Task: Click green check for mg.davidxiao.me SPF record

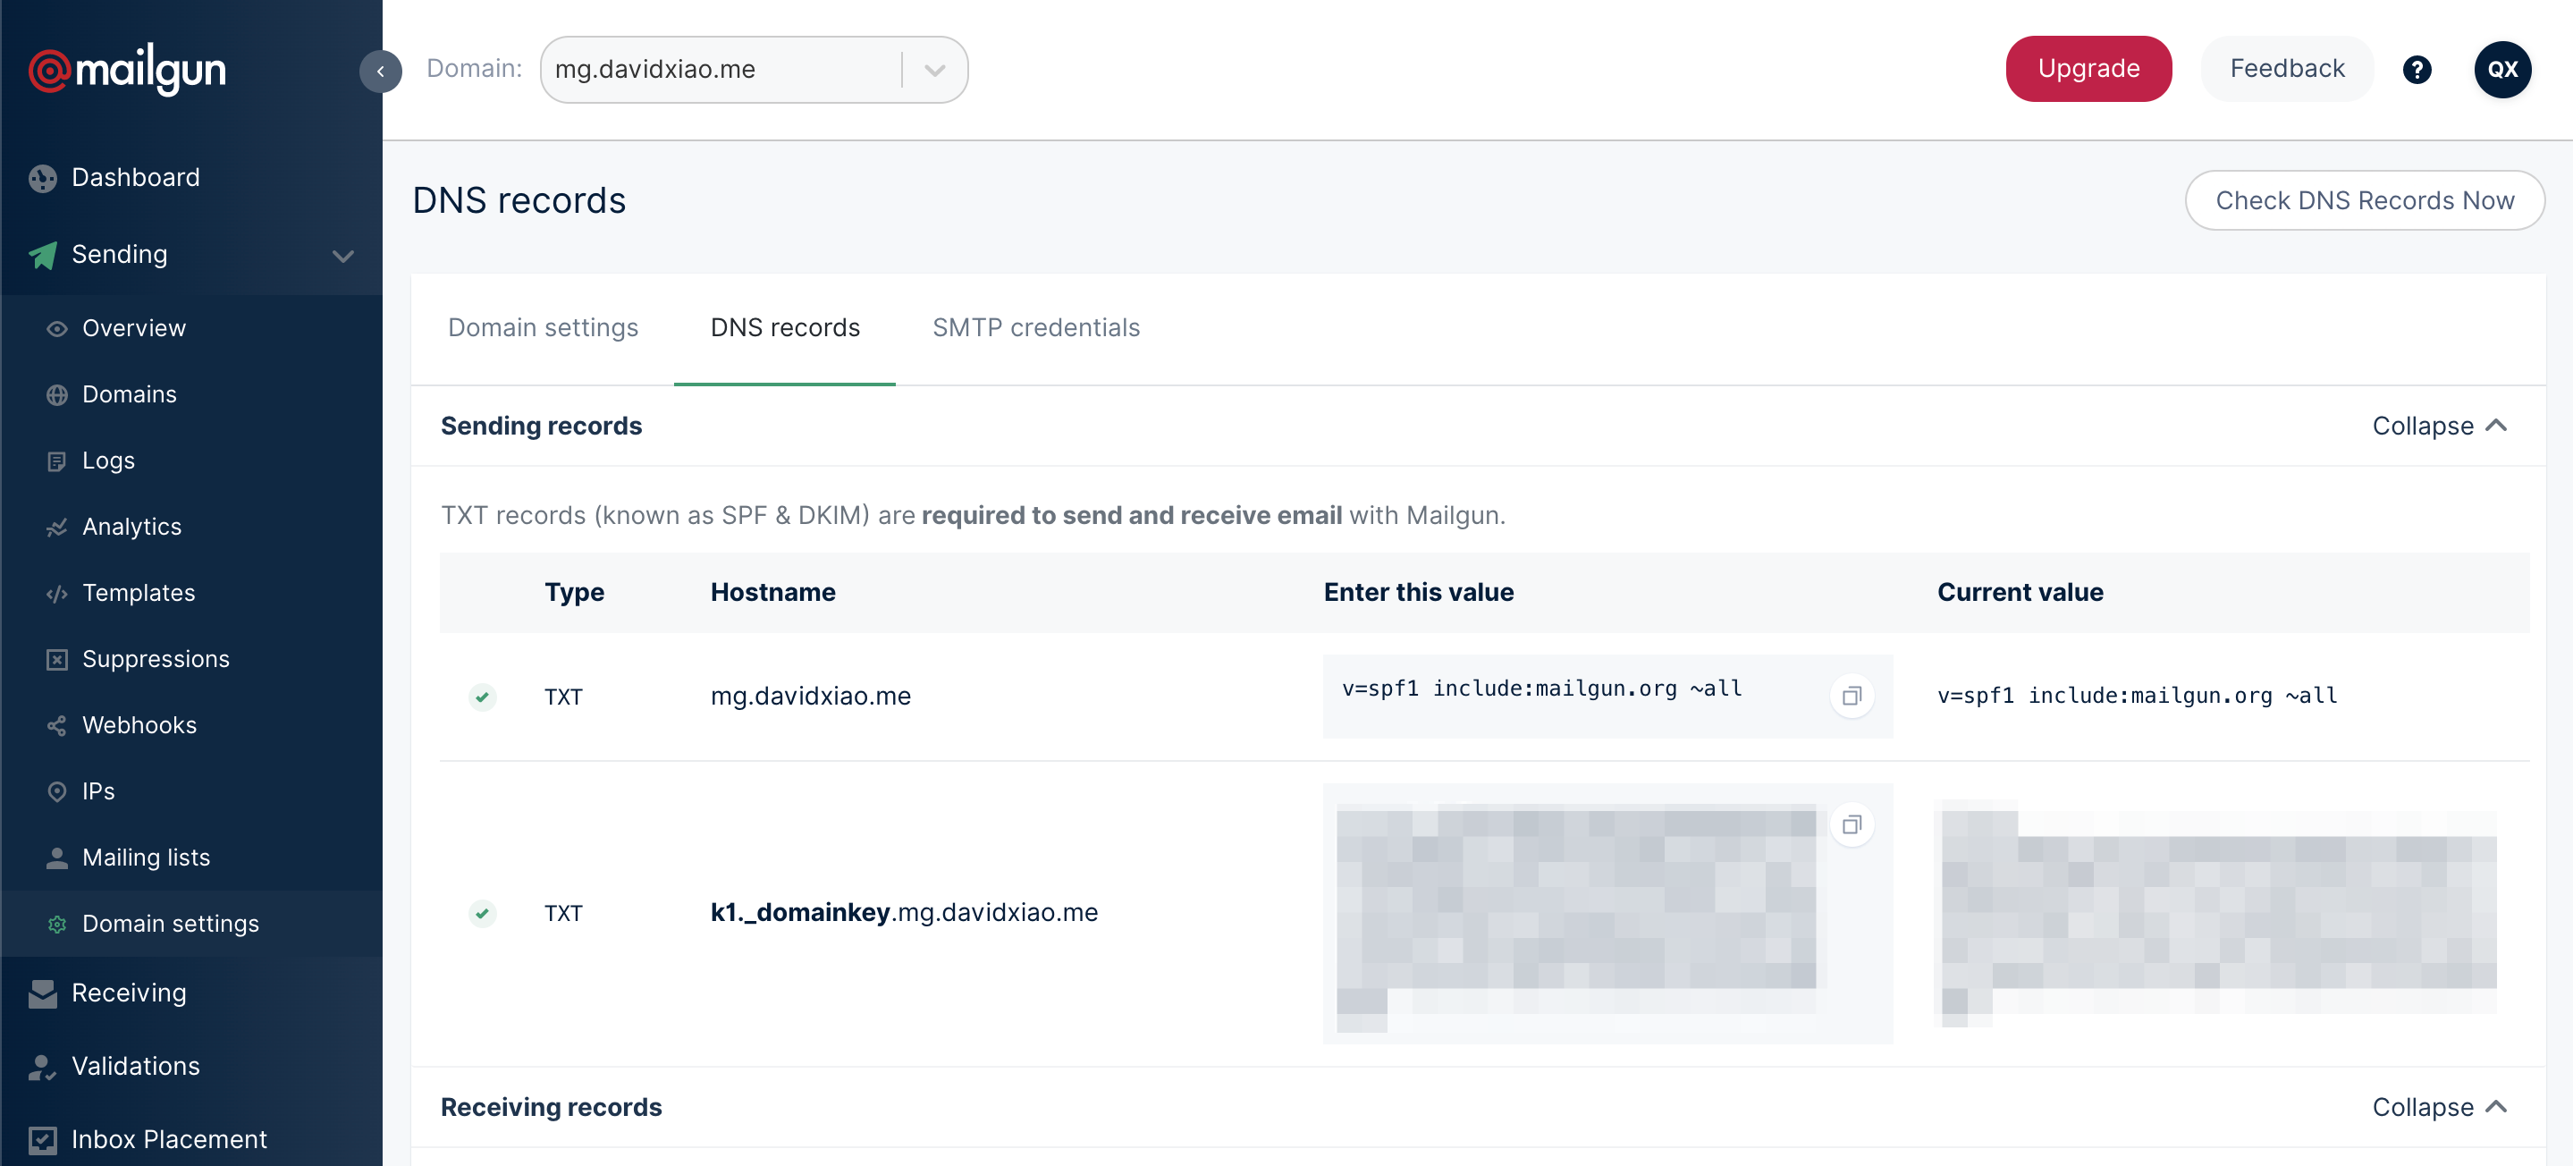Action: (483, 697)
